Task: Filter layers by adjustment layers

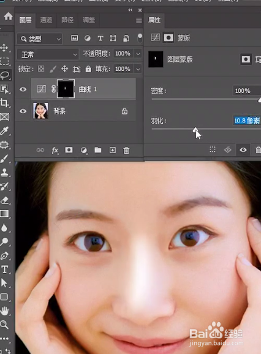Action: (x=88, y=38)
